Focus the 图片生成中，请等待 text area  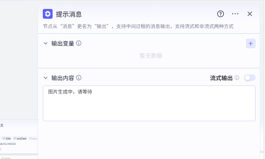coord(149,103)
